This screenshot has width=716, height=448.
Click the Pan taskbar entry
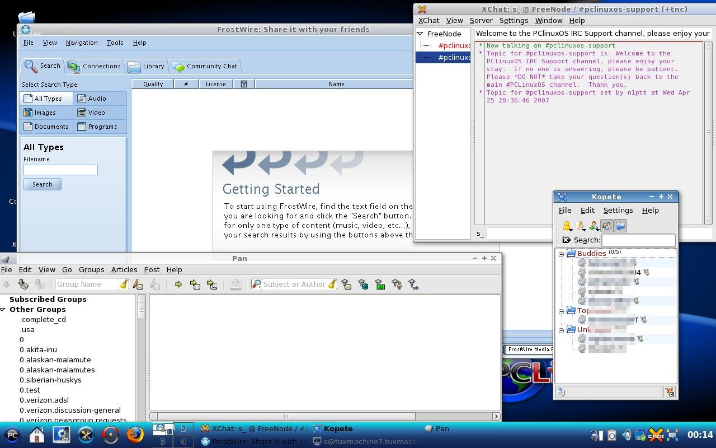click(x=442, y=429)
